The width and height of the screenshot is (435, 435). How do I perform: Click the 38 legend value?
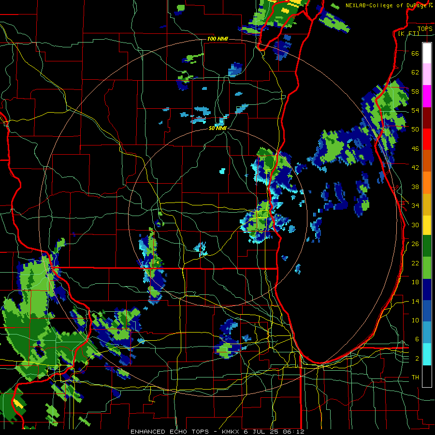(x=415, y=187)
